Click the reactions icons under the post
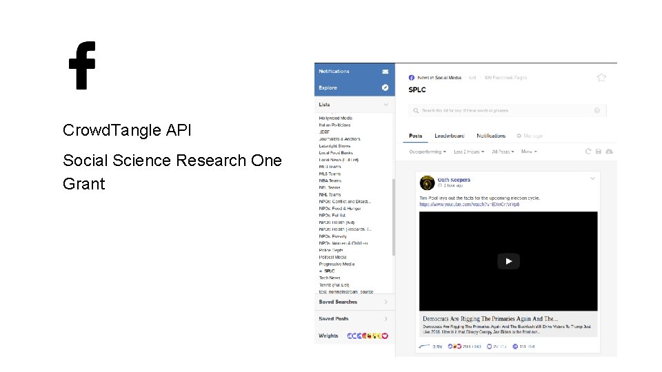 (x=454, y=347)
